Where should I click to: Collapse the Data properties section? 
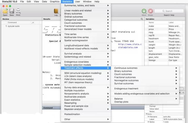[x=147, y=114]
